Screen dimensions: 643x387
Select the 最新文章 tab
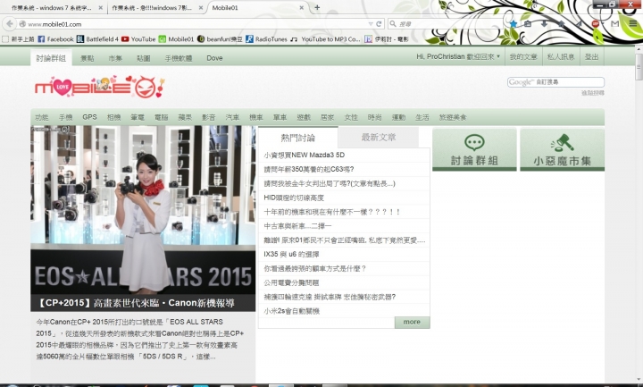point(379,137)
